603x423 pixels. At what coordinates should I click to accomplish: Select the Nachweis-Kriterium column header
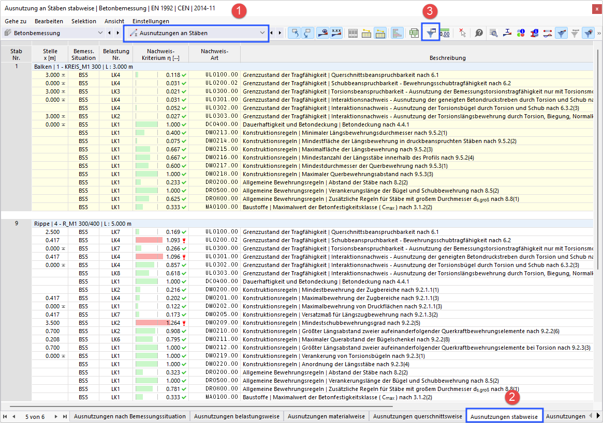(x=160, y=55)
